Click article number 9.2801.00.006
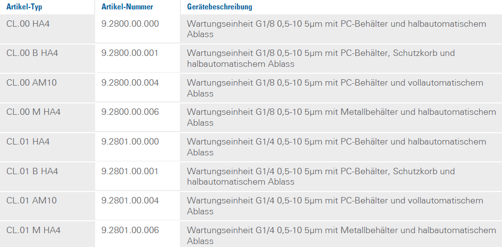This screenshot has height=247, width=502. point(130,230)
